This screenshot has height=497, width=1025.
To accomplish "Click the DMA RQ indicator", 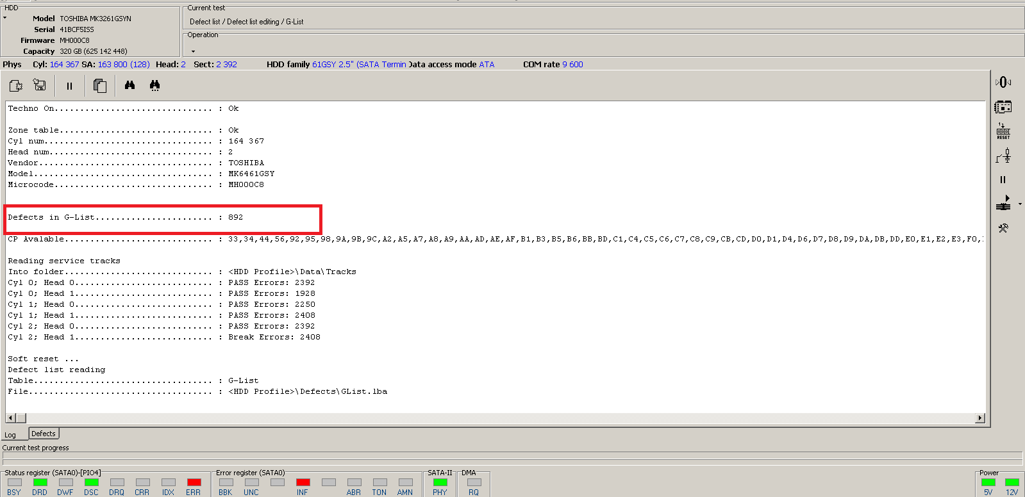I will click(474, 482).
